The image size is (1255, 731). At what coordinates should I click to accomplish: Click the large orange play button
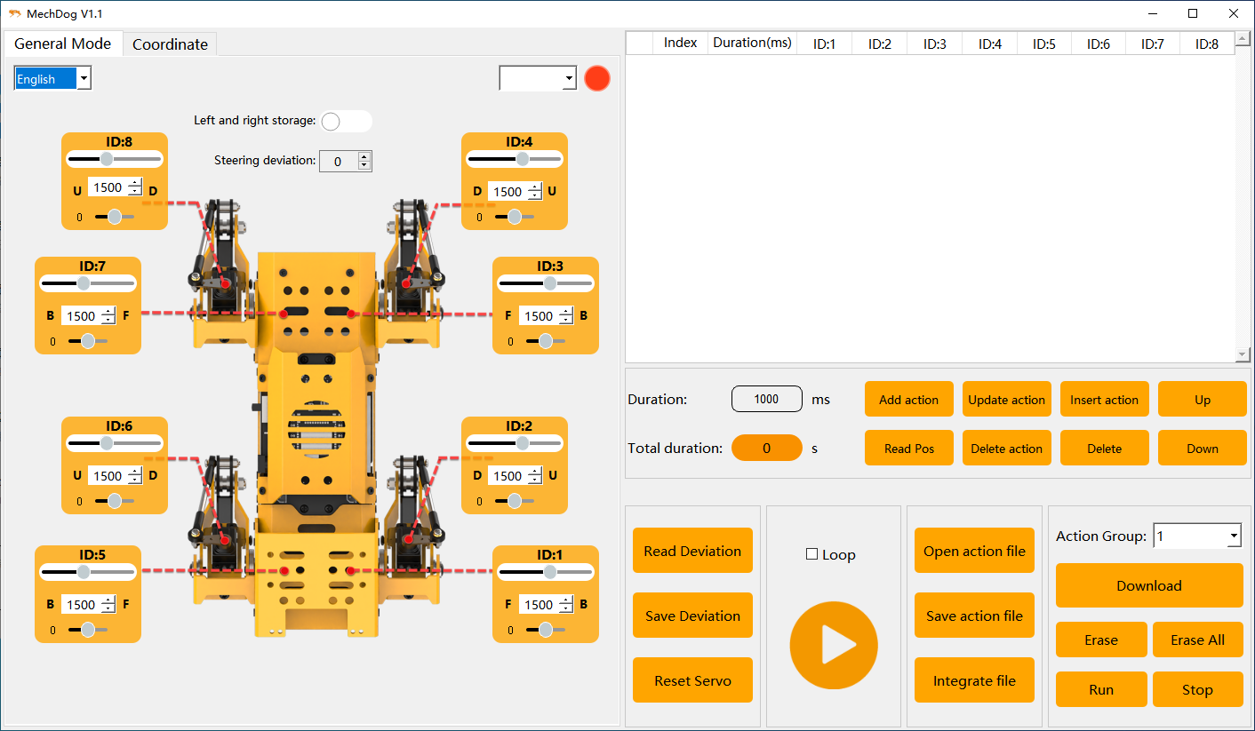tap(834, 645)
